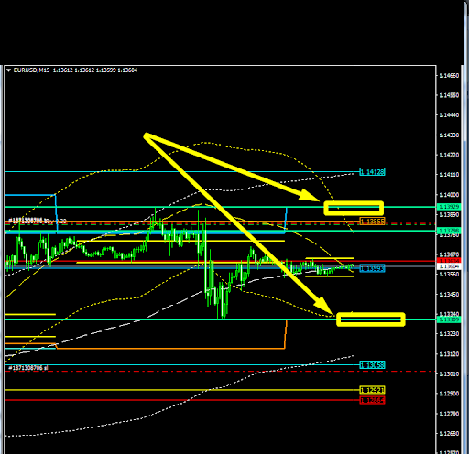Select the lower yellow arrow head
This screenshot has height=454, width=469.
point(325,306)
